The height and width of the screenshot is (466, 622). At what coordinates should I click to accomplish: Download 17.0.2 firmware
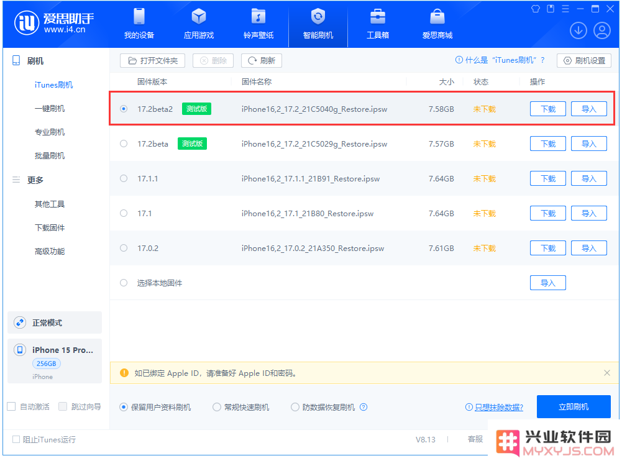click(548, 248)
